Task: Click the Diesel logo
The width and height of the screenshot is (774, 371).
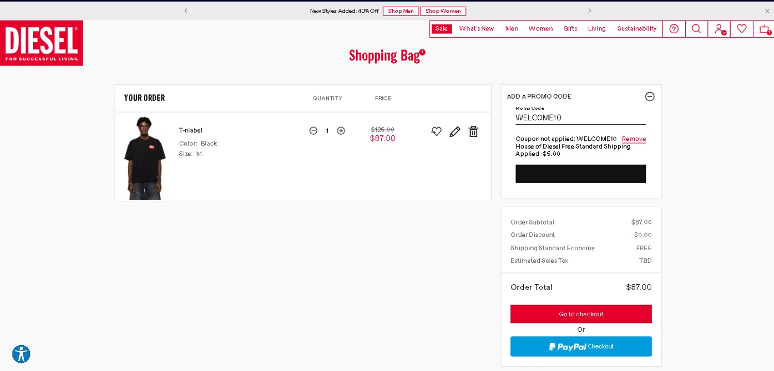Action: point(41,43)
